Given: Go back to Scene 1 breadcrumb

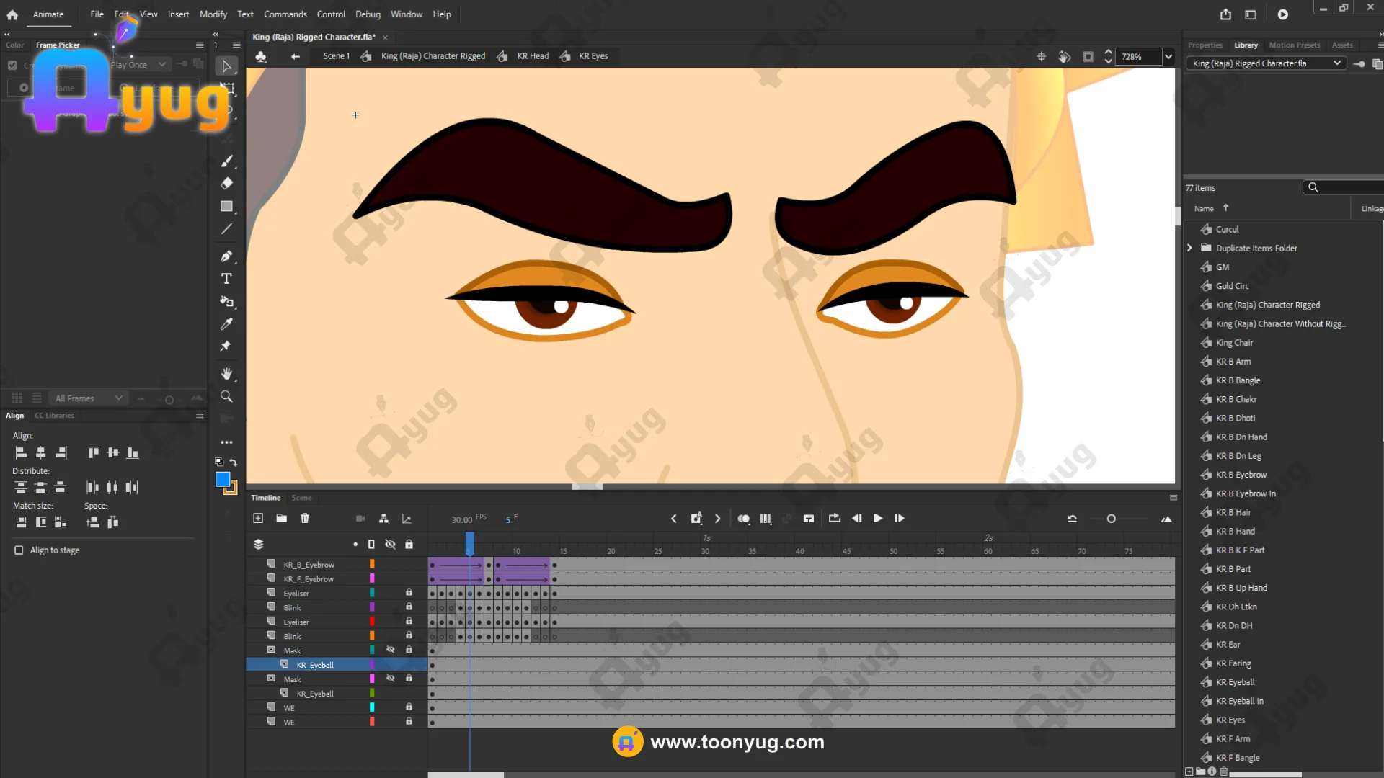Looking at the screenshot, I should pos(336,55).
